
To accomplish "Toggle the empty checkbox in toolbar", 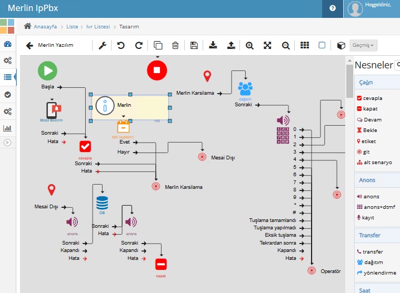I will pyautogui.click(x=322, y=45).
